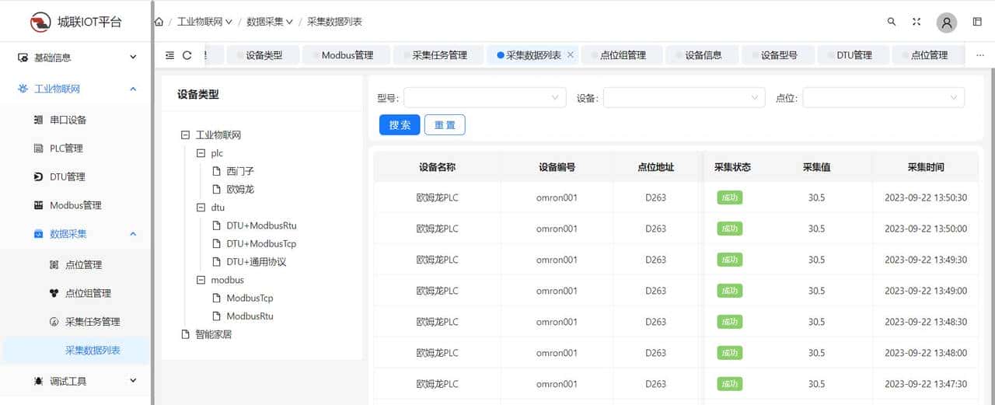Click the 基础信息 menu icon
This screenshot has height=405, width=995.
tap(23, 58)
